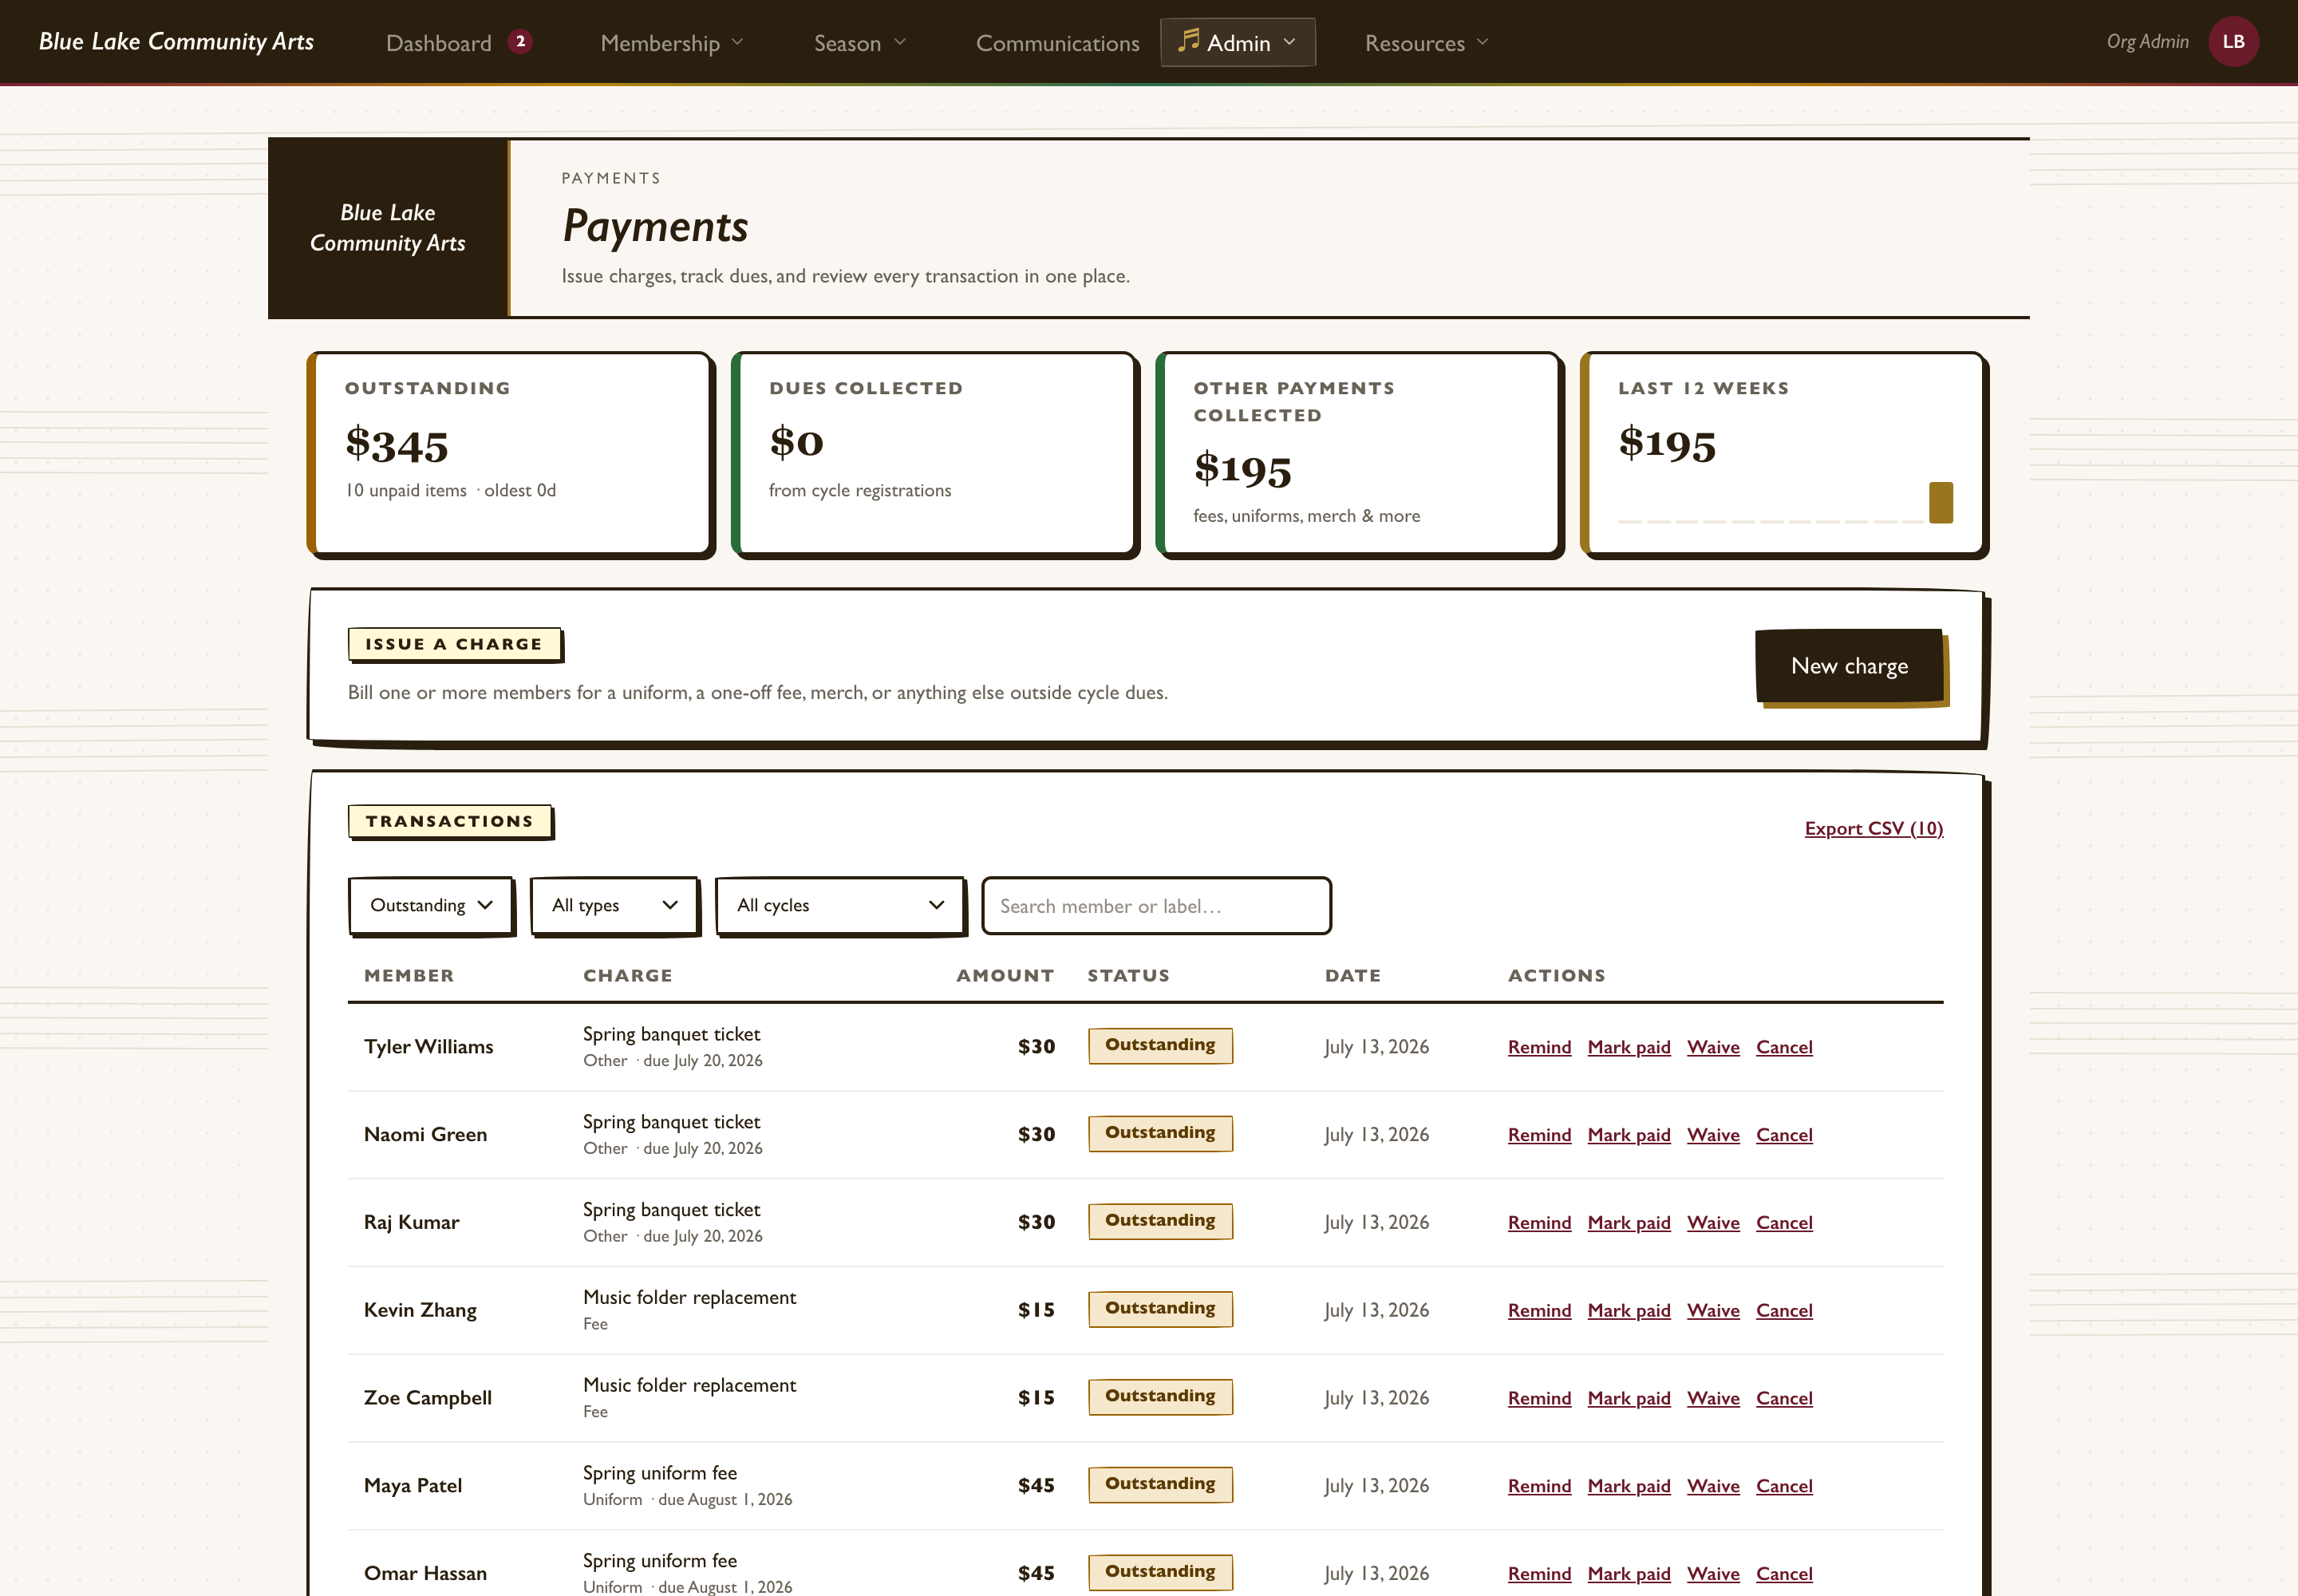
Task: Expand the Resources menu
Action: (1427, 43)
